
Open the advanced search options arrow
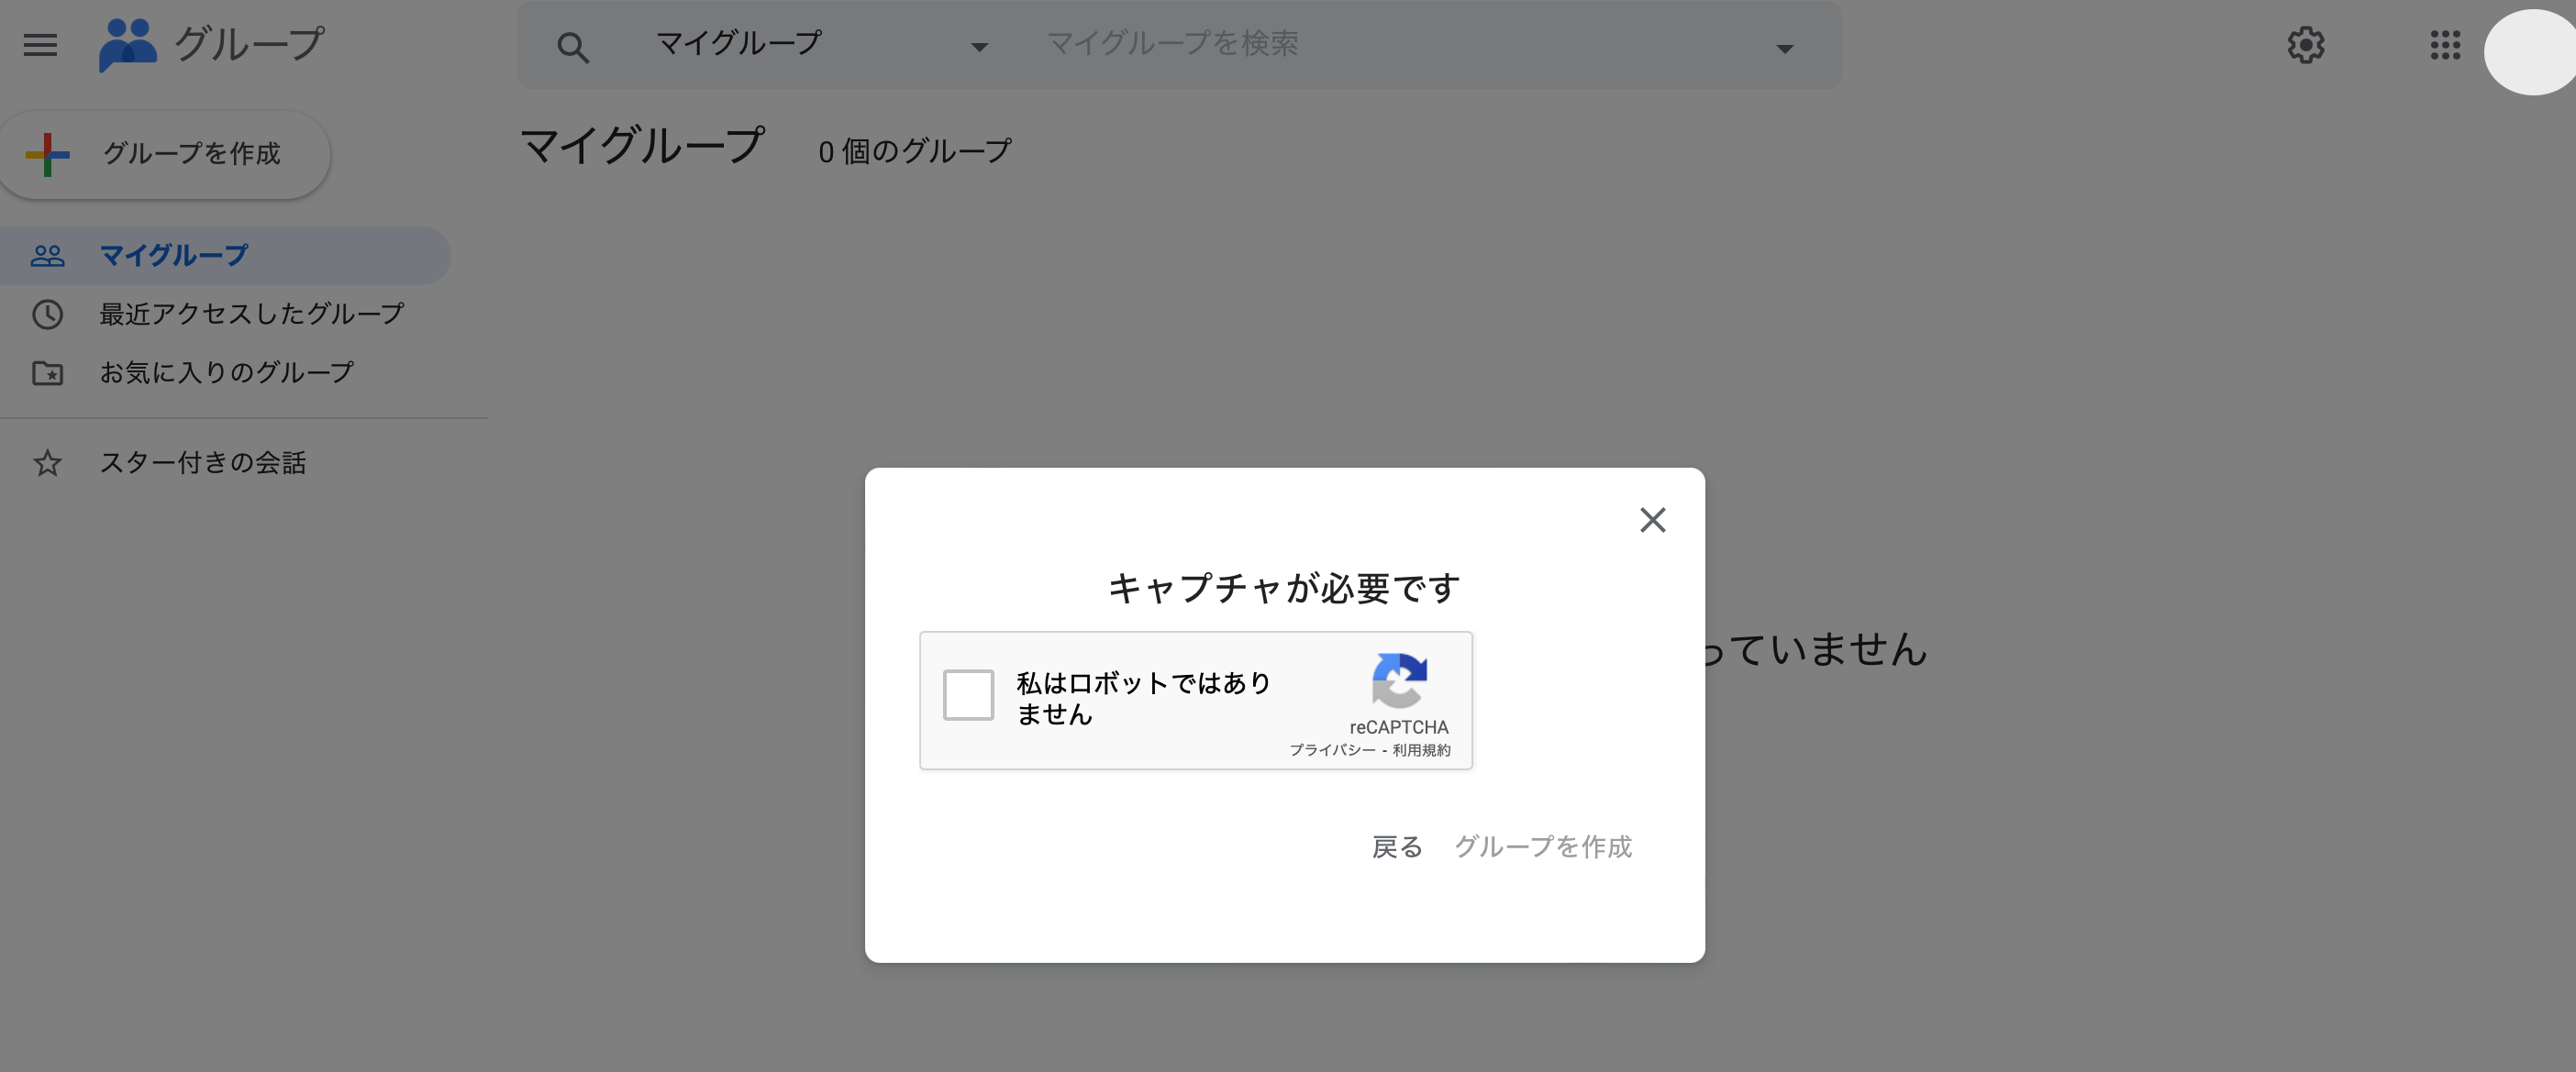pos(1784,48)
